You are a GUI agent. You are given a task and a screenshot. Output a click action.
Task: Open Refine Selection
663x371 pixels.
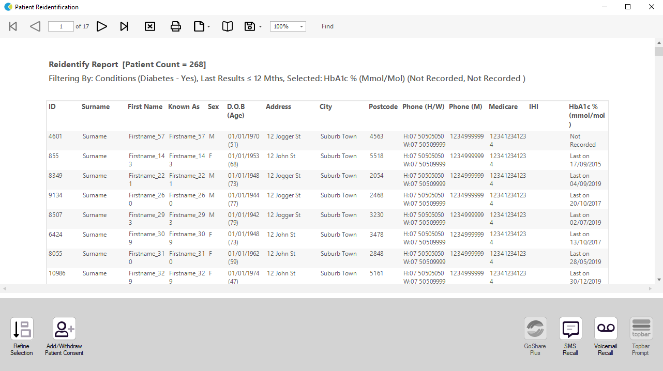coord(22,337)
